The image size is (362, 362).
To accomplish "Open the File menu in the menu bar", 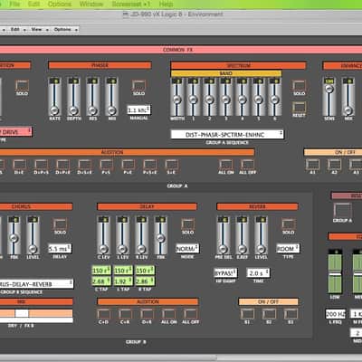I will (x=14, y=4).
